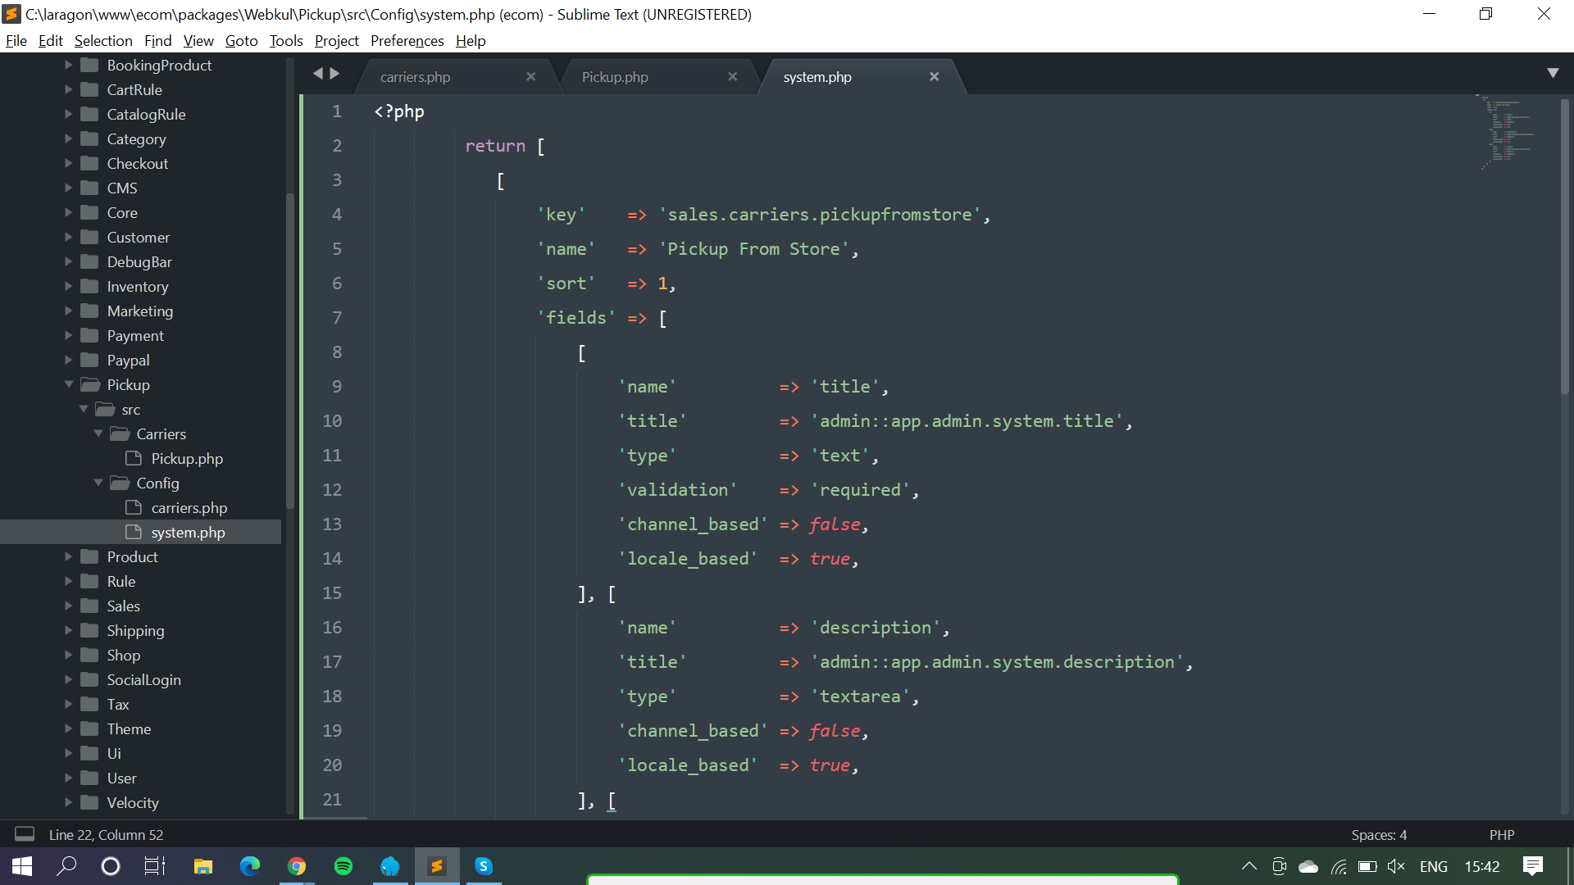The width and height of the screenshot is (1574, 885).
Task: Open Spotify from the taskbar
Action: [343, 866]
